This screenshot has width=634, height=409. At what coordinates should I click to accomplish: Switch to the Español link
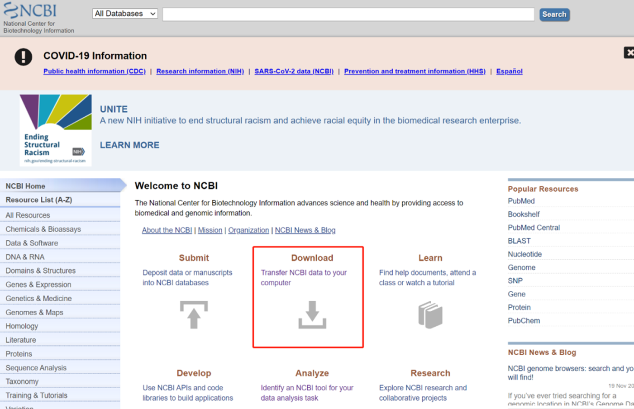pyautogui.click(x=510, y=71)
